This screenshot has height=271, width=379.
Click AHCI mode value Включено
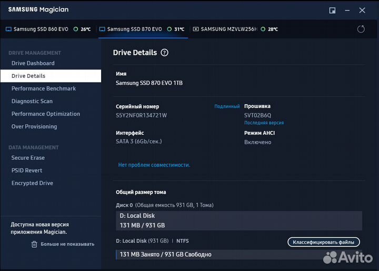257,142
